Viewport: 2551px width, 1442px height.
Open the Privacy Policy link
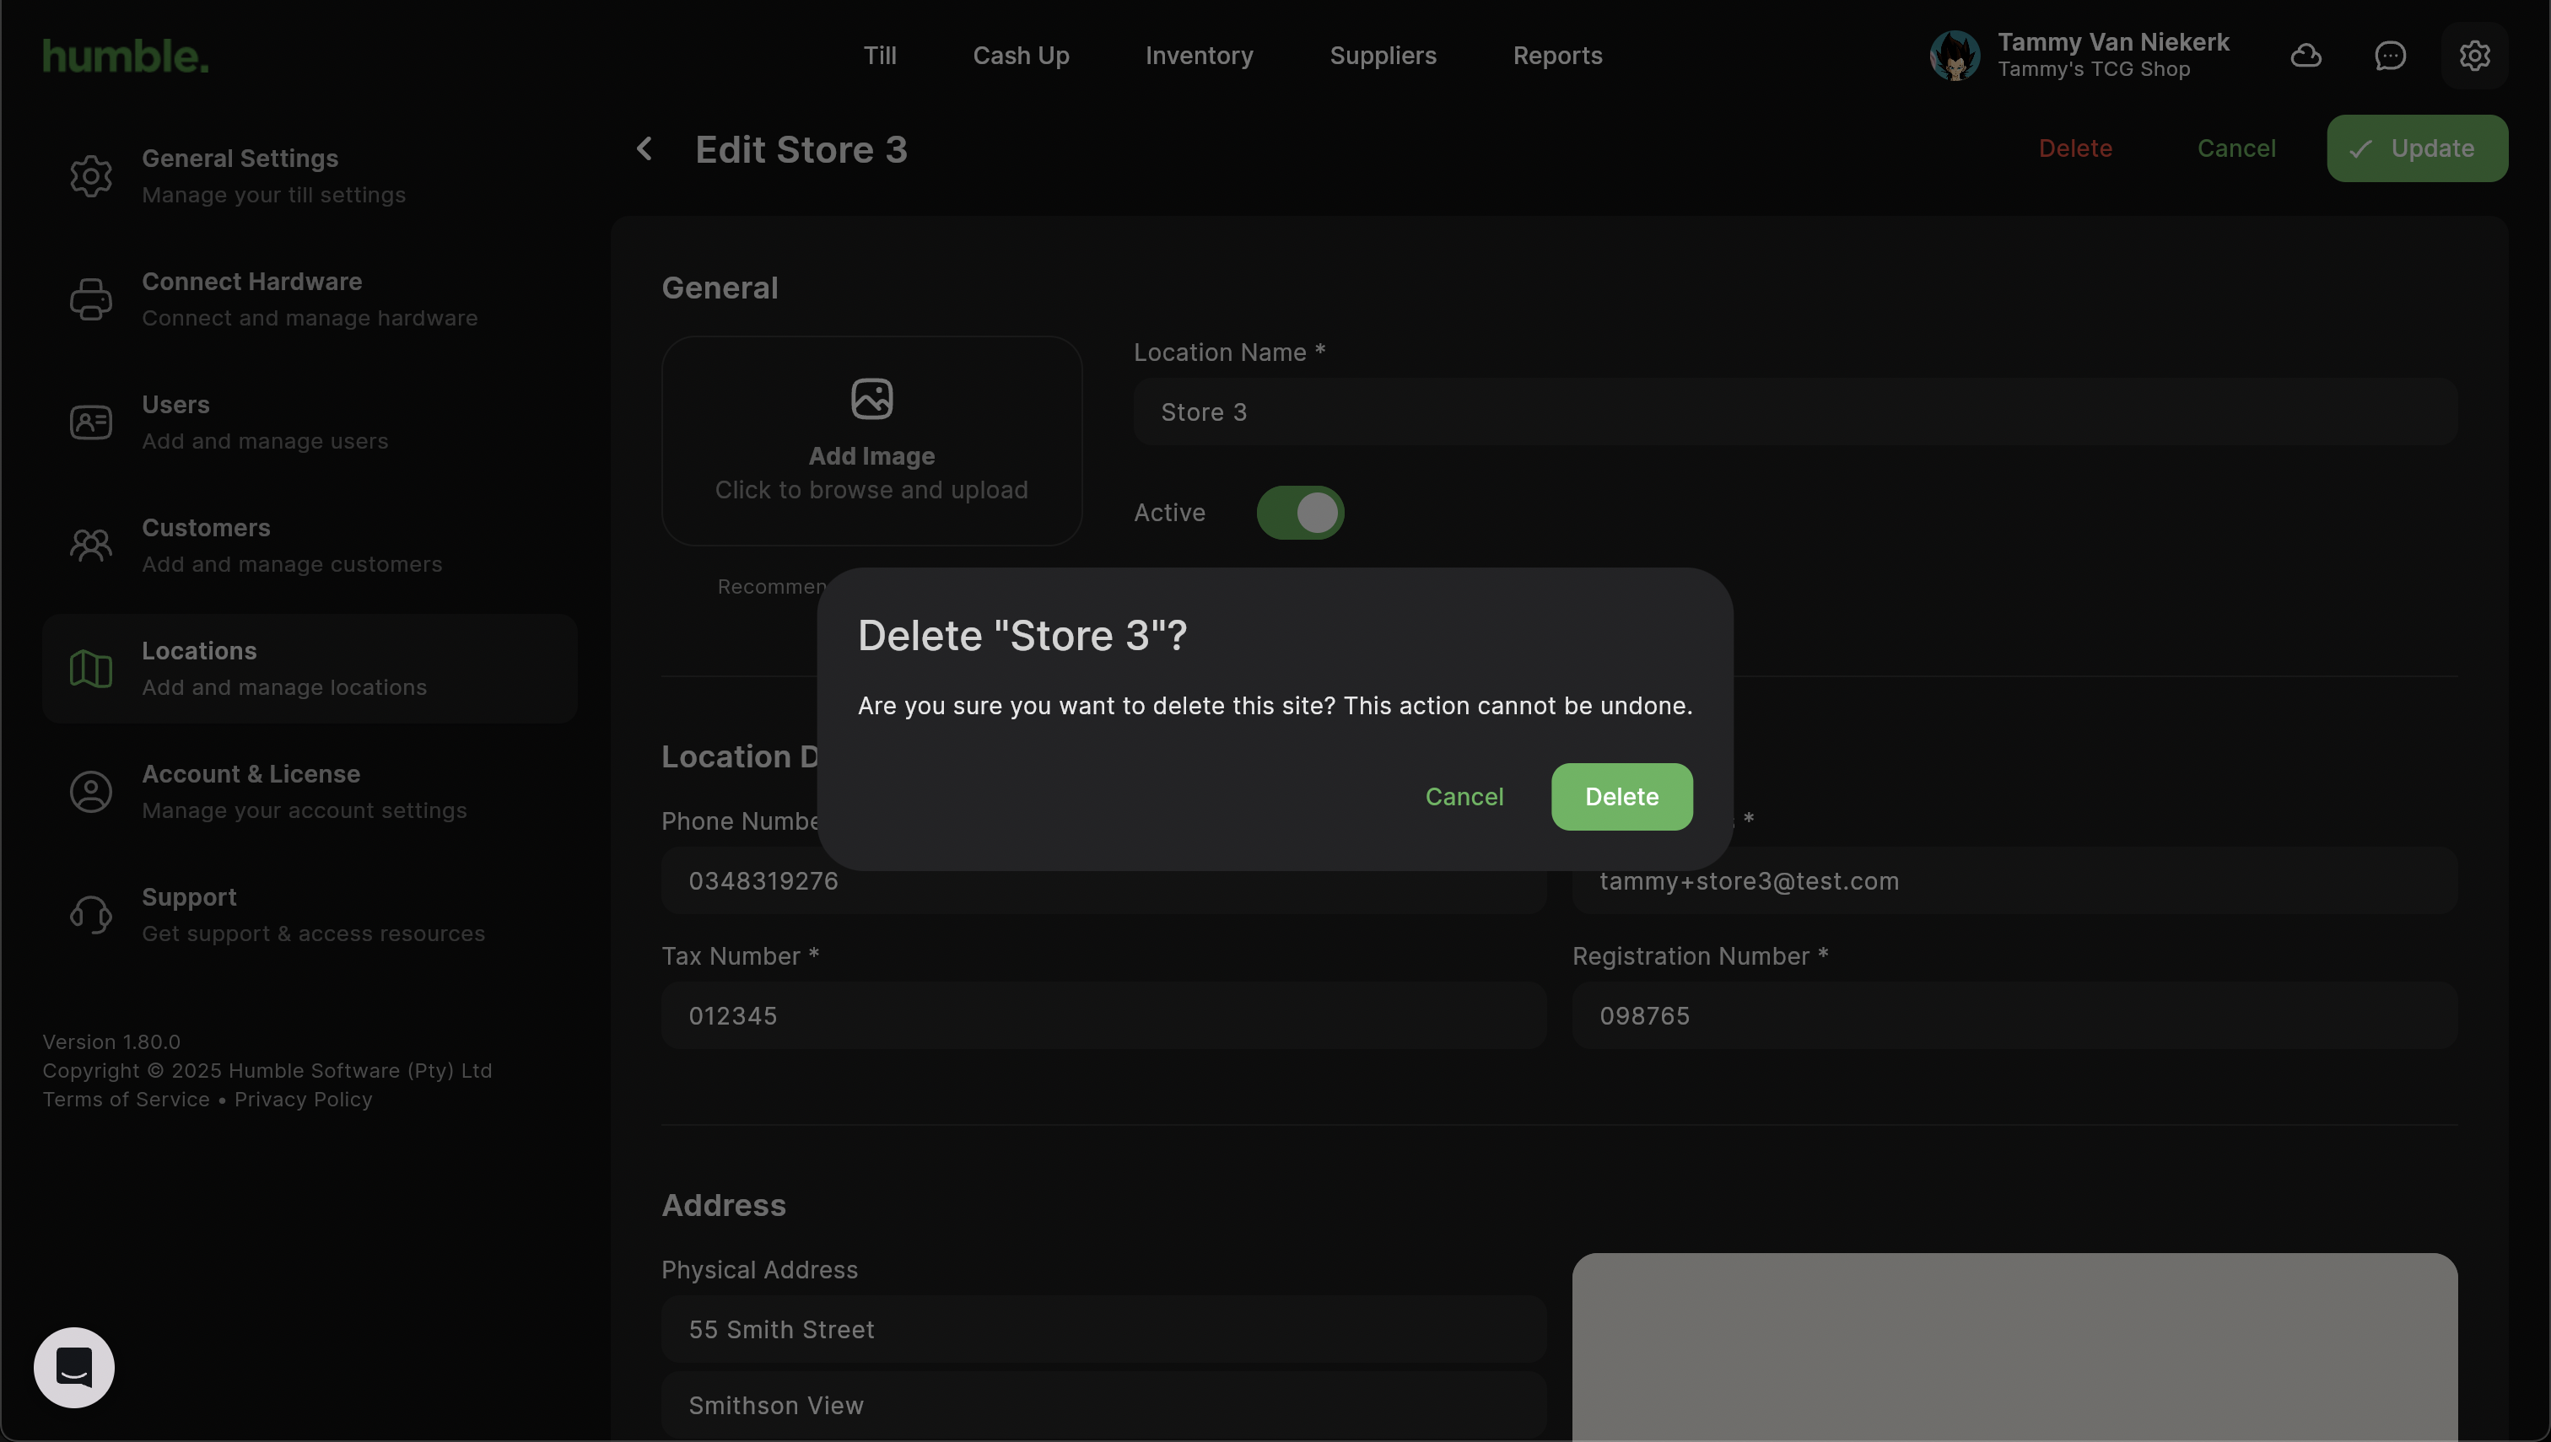pos(303,1100)
